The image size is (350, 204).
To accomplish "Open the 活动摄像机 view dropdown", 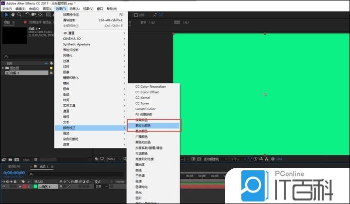I will (212, 159).
